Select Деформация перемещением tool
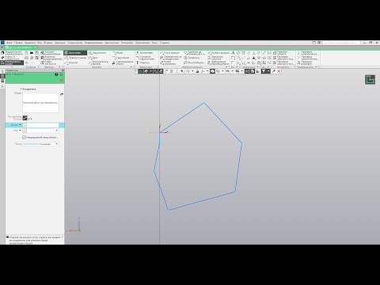The image size is (380, 285). point(218,63)
